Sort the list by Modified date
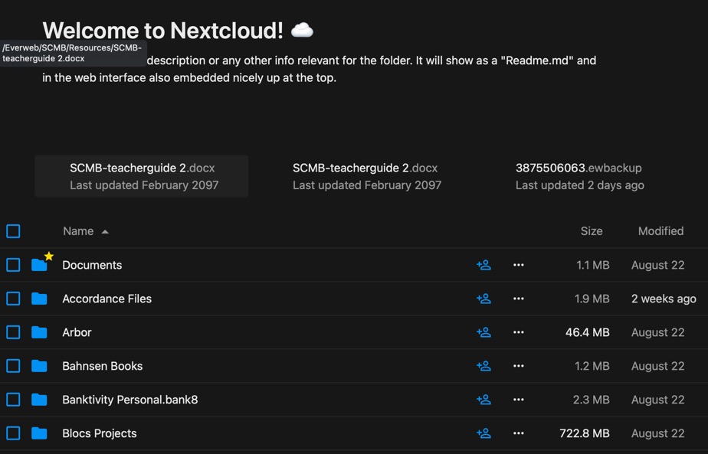The width and height of the screenshot is (708, 454). [660, 231]
